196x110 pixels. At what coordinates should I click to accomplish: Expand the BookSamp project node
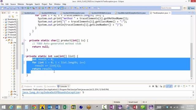[x=3, y=19]
